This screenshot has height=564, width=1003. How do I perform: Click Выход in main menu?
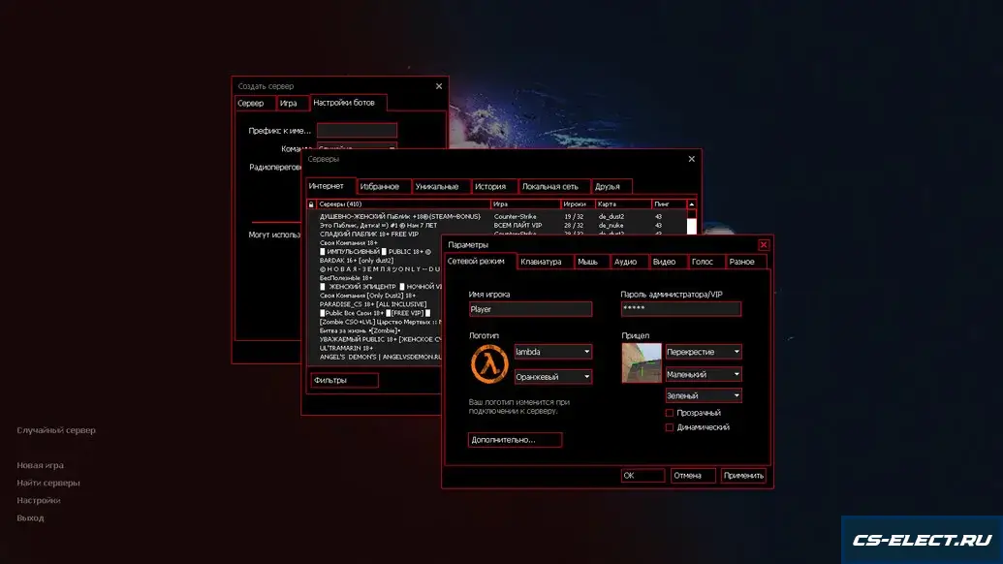31,517
